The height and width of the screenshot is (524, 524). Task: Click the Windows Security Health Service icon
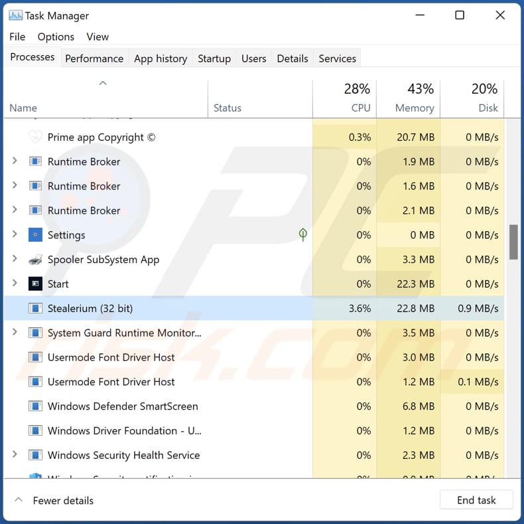pyautogui.click(x=35, y=455)
